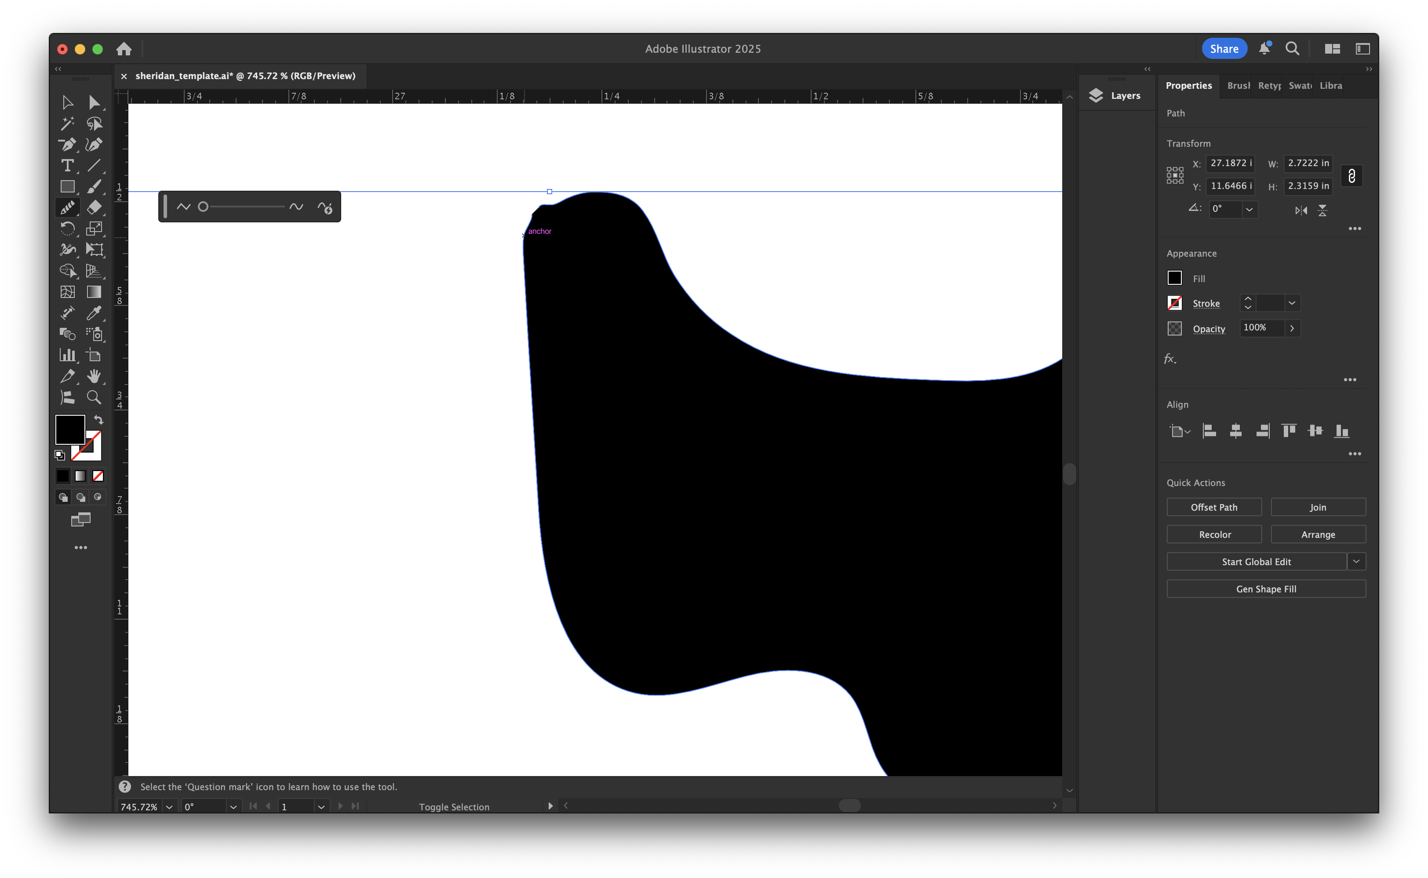Expand the stroke weight dropdown
This screenshot has width=1428, height=878.
[1292, 302]
